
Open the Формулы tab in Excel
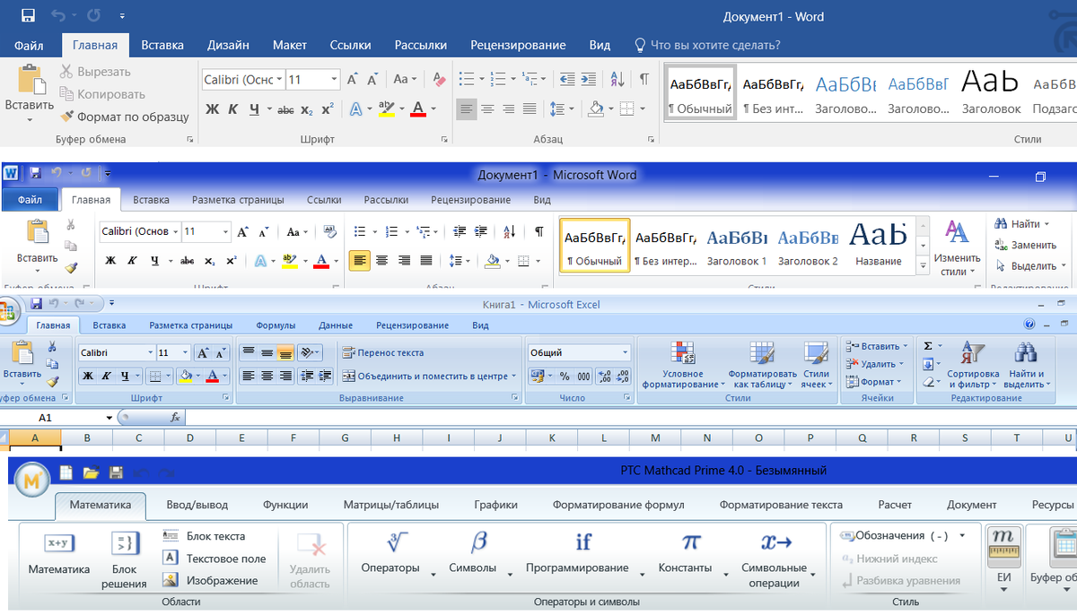[x=276, y=325]
